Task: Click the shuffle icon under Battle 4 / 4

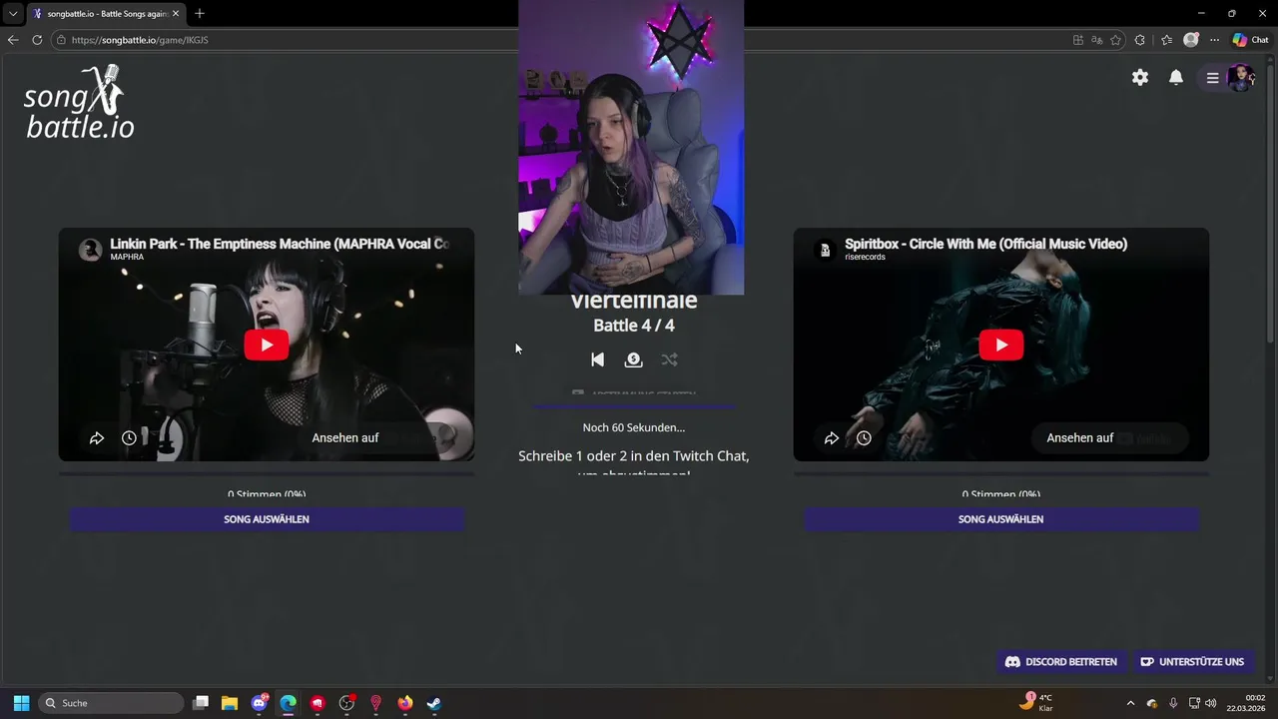Action: (669, 359)
